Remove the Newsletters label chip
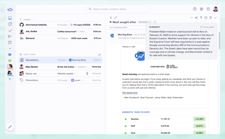The image size is (225, 139). coord(150,22)
